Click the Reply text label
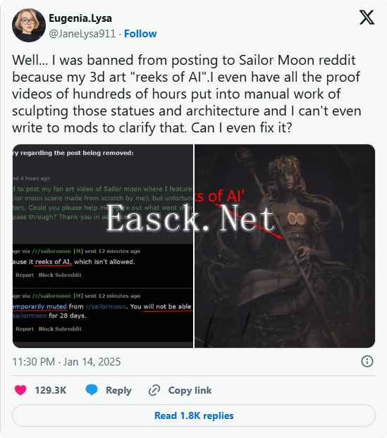The image size is (387, 438). (x=118, y=391)
